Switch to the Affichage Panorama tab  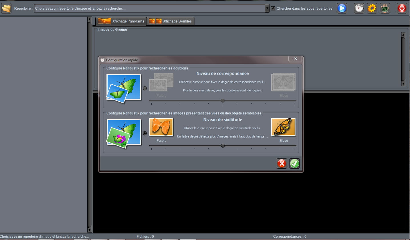[x=121, y=21]
